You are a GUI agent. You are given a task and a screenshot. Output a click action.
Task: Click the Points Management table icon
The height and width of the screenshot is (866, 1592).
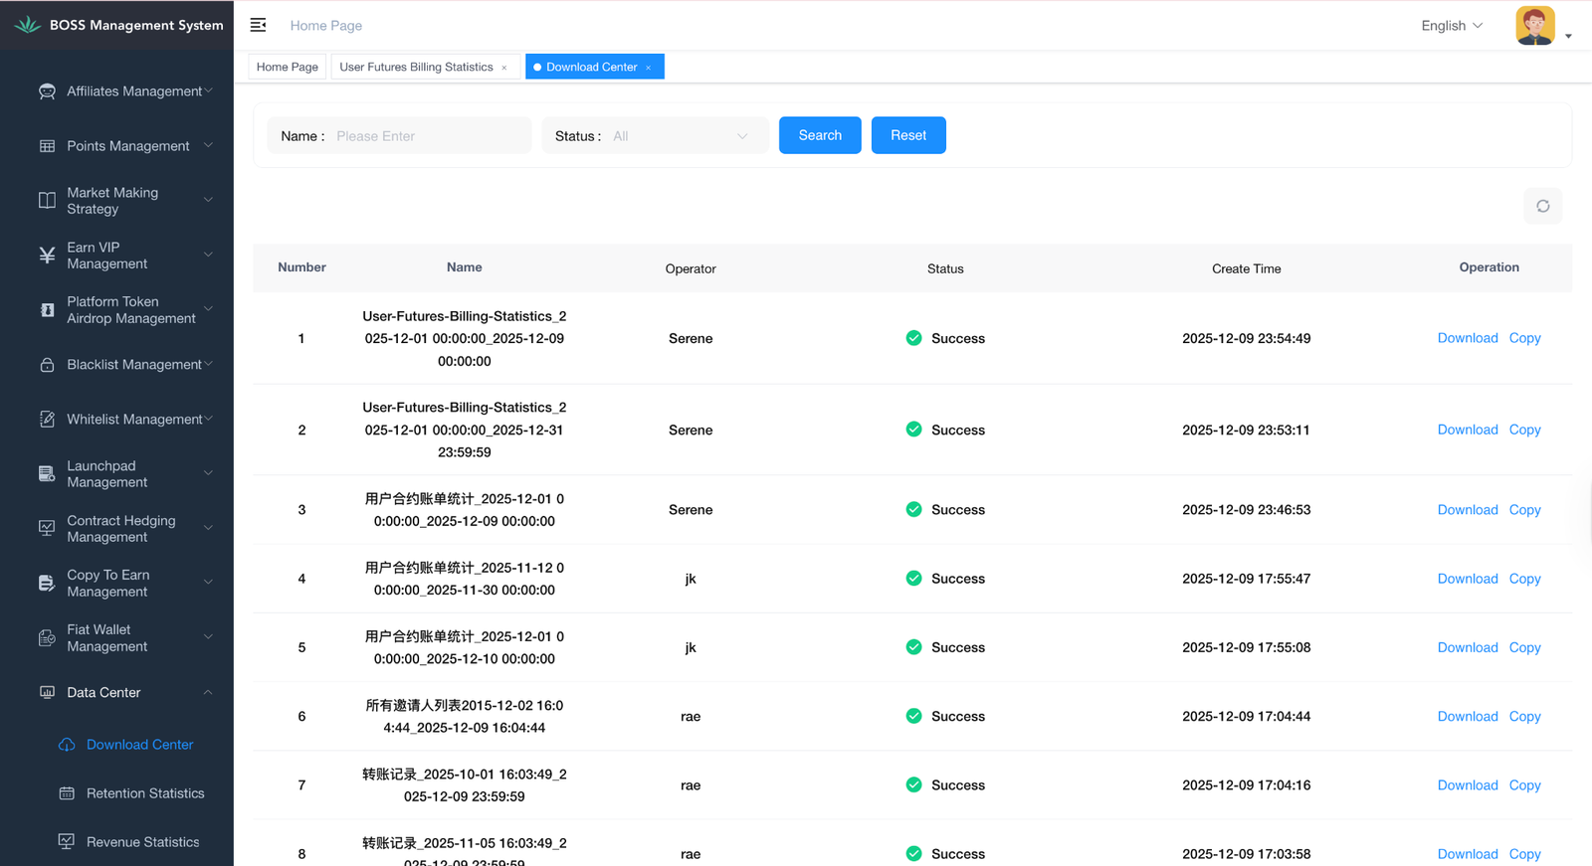pos(47,146)
